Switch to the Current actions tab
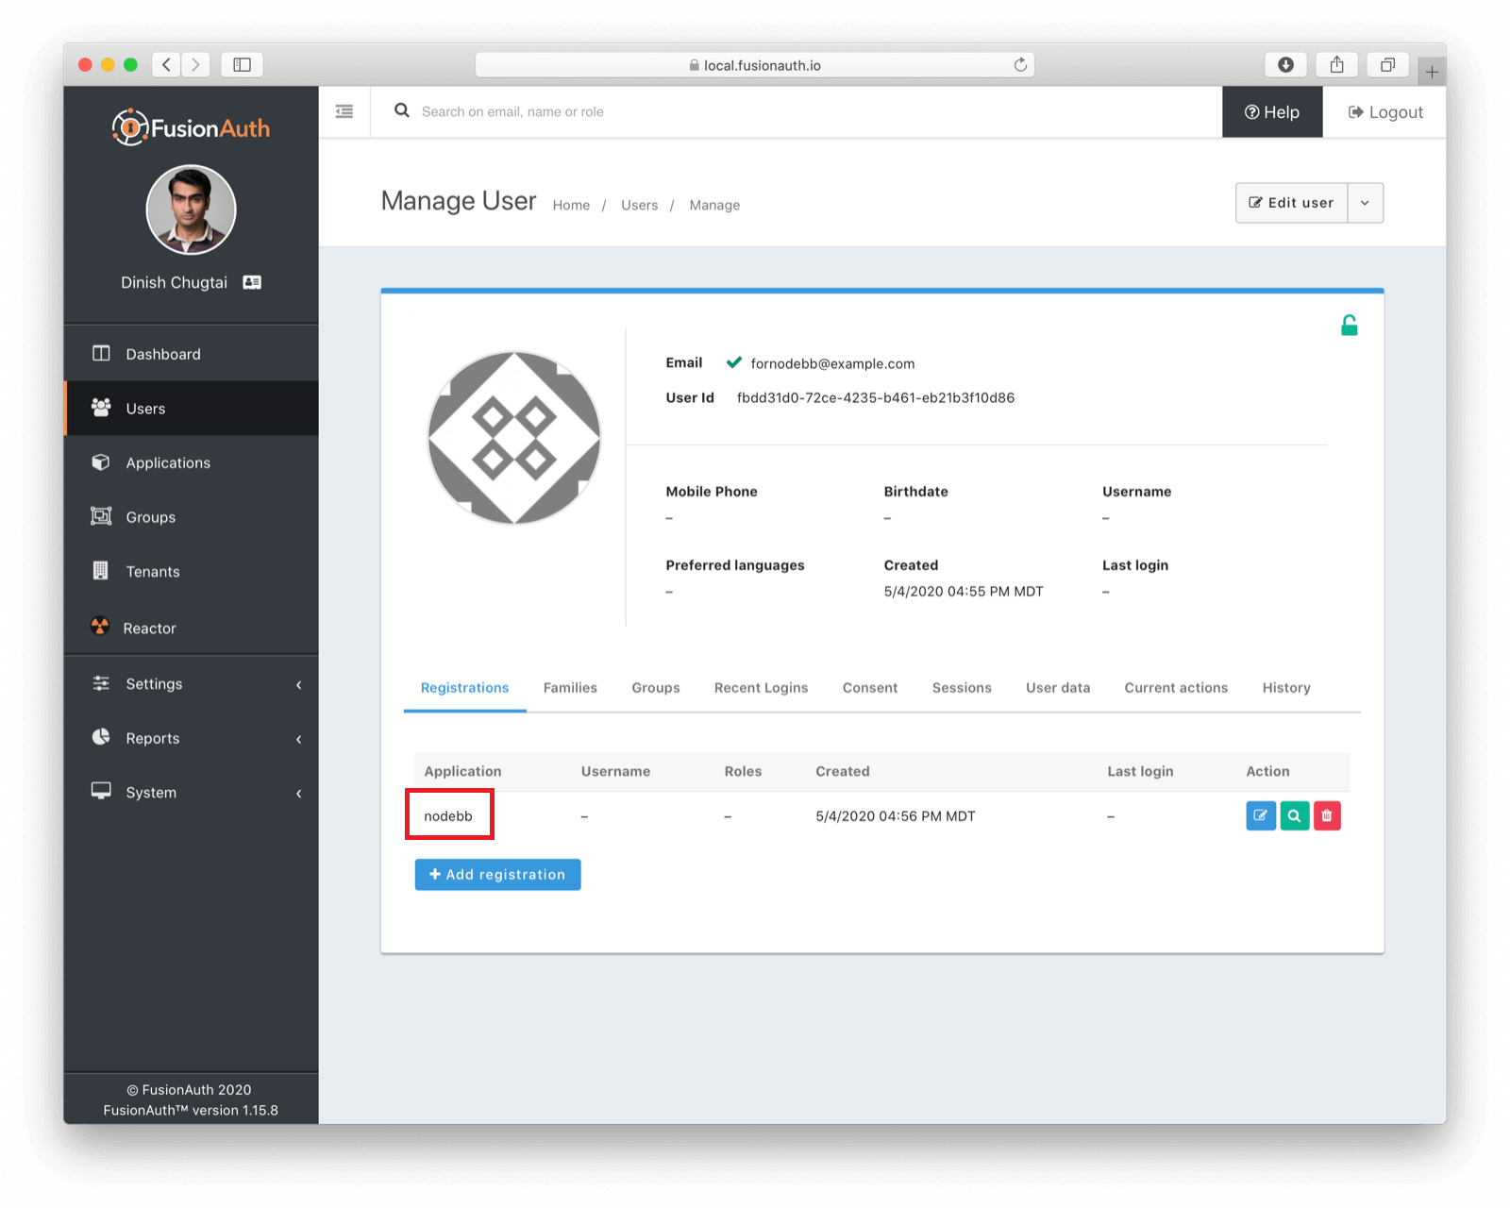 [1176, 688]
